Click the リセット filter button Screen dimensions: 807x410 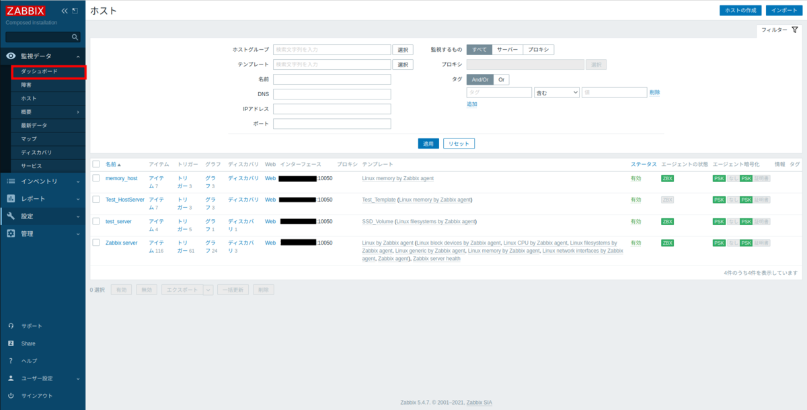coord(459,143)
